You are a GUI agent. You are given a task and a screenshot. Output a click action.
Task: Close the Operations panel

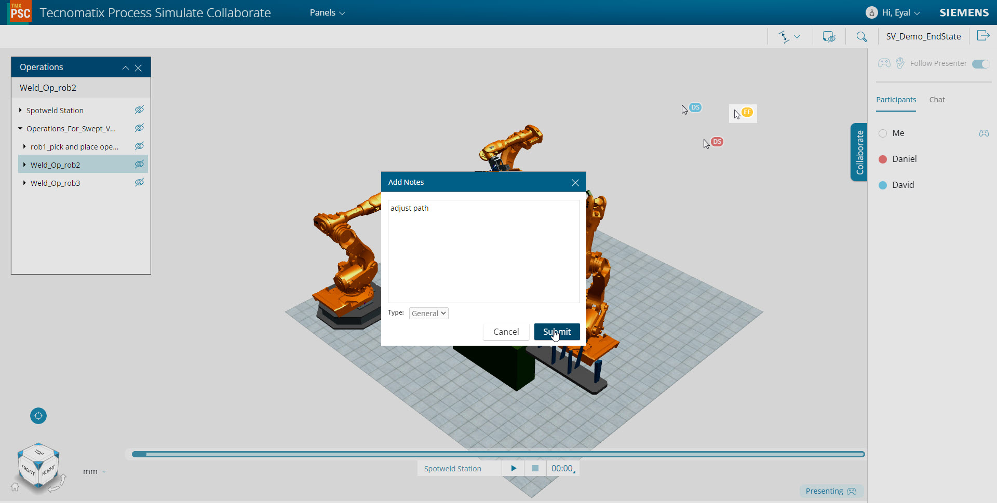click(x=138, y=67)
